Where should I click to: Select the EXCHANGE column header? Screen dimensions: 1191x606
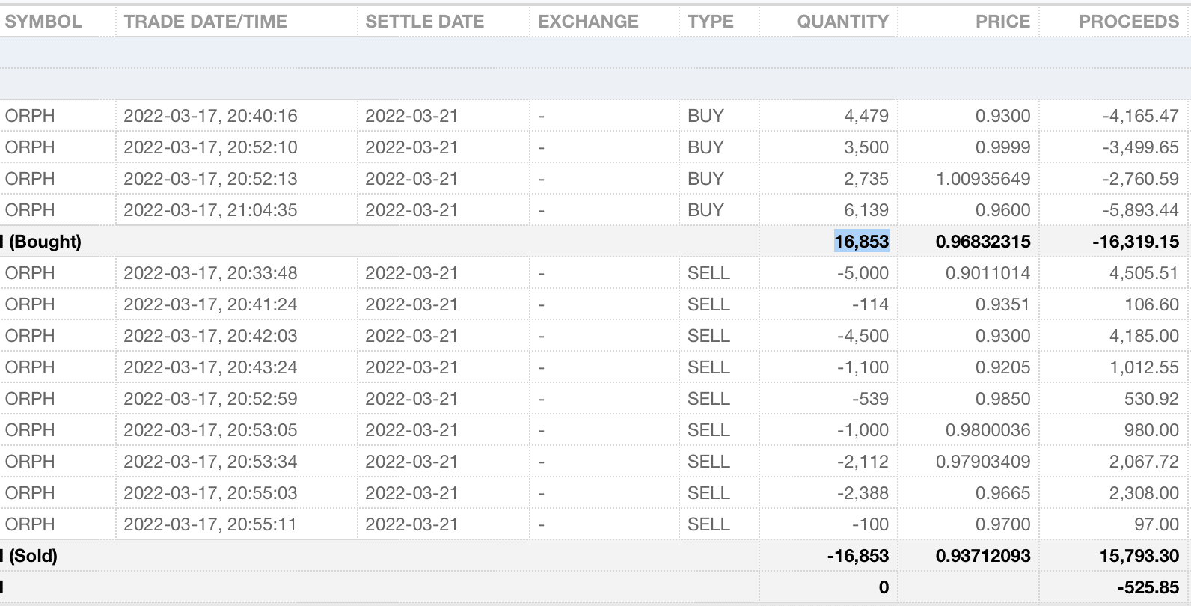click(589, 22)
